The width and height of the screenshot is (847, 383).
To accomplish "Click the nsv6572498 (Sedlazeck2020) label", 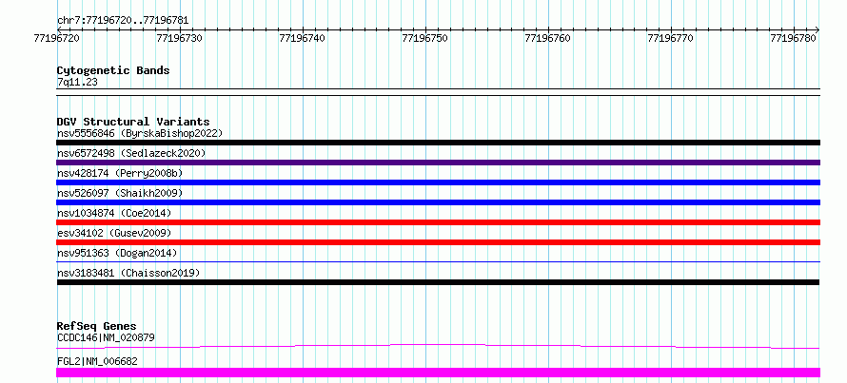I will tap(131, 153).
